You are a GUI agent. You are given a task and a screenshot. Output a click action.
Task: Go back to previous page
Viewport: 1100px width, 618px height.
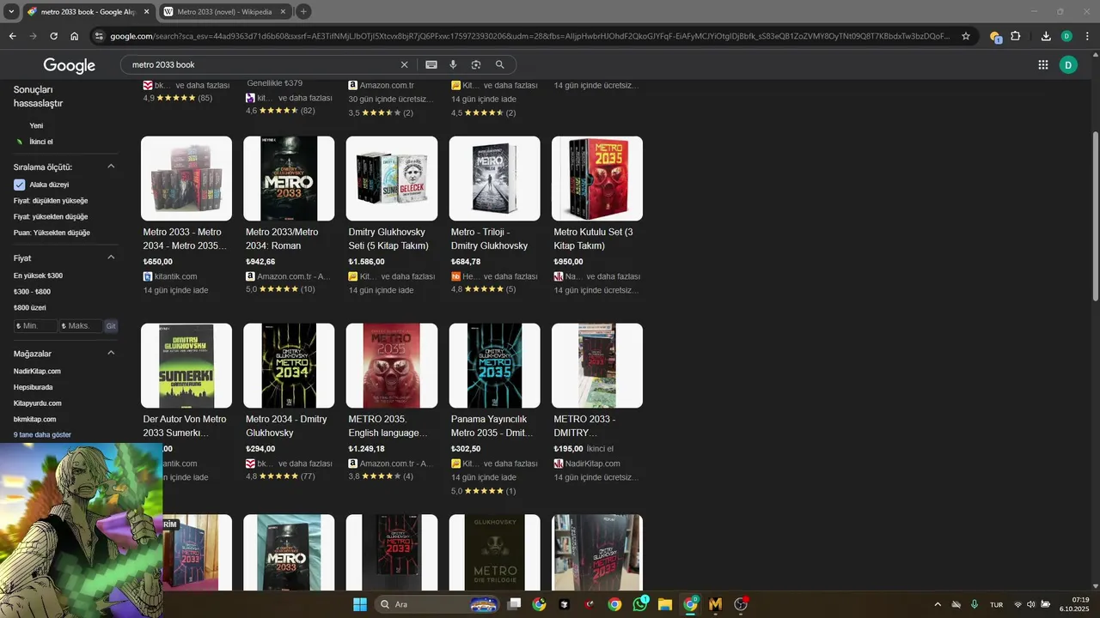[x=12, y=36]
